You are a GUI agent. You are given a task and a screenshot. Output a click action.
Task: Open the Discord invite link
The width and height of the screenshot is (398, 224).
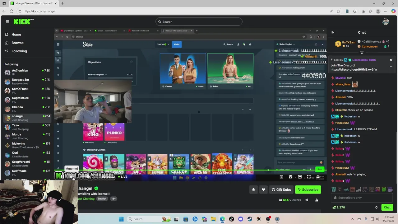coord(354,70)
